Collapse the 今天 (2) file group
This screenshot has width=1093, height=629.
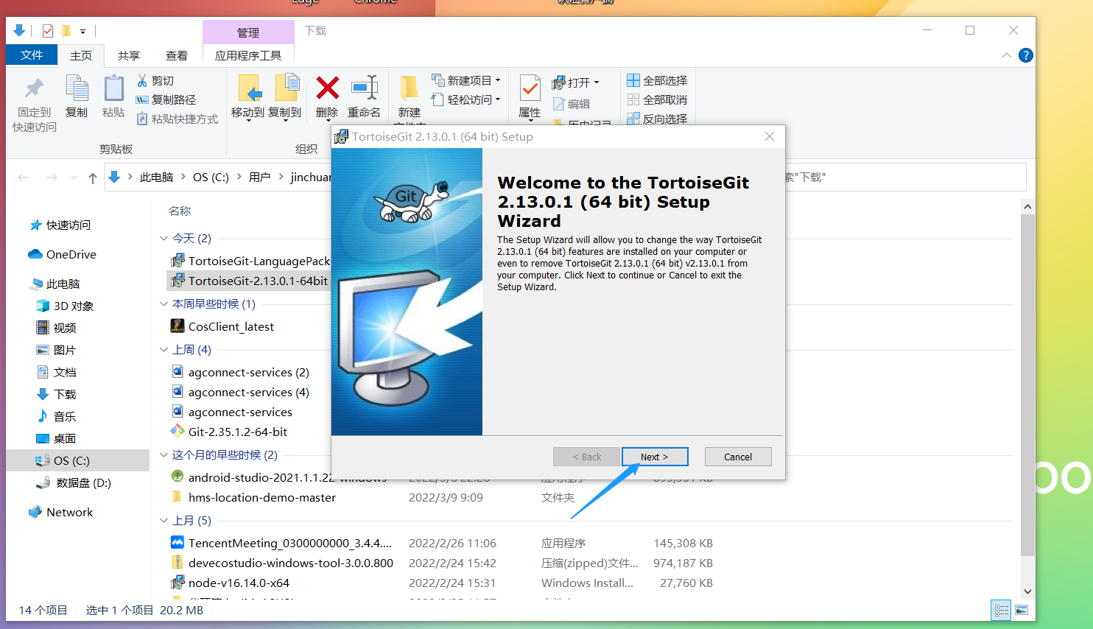coord(164,239)
